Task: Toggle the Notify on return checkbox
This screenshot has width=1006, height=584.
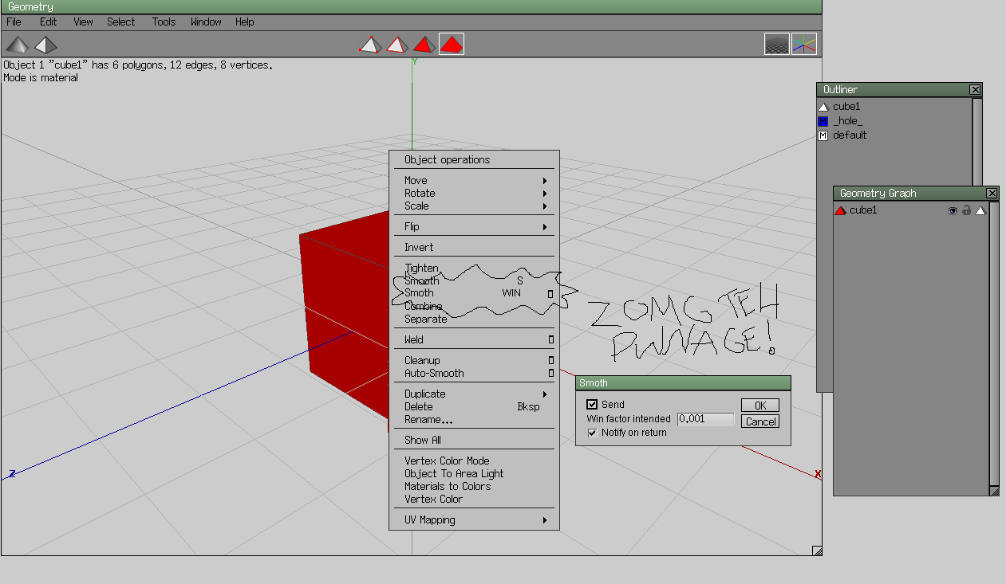Action: click(592, 433)
